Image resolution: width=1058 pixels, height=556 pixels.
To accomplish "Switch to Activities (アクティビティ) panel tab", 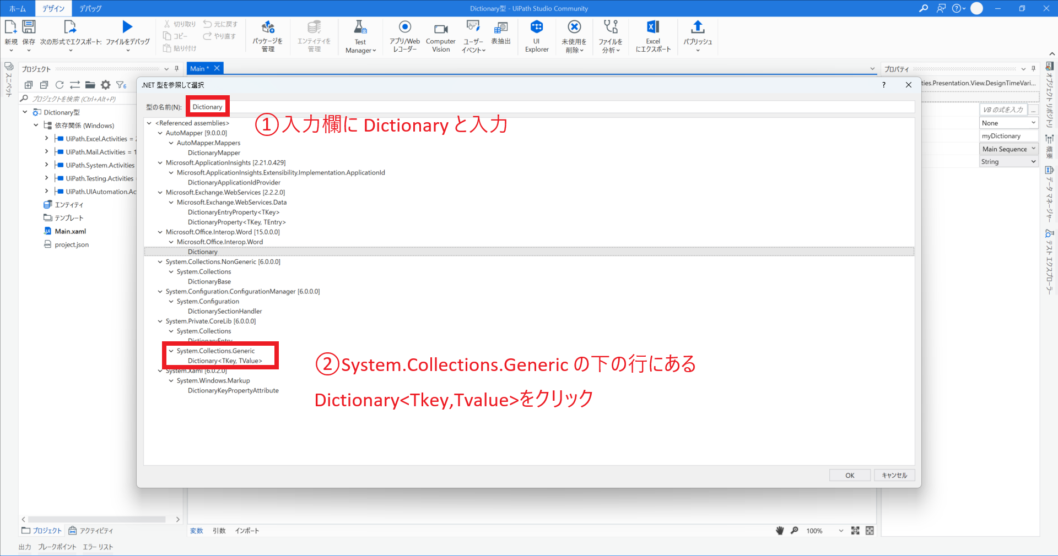I will [x=91, y=531].
